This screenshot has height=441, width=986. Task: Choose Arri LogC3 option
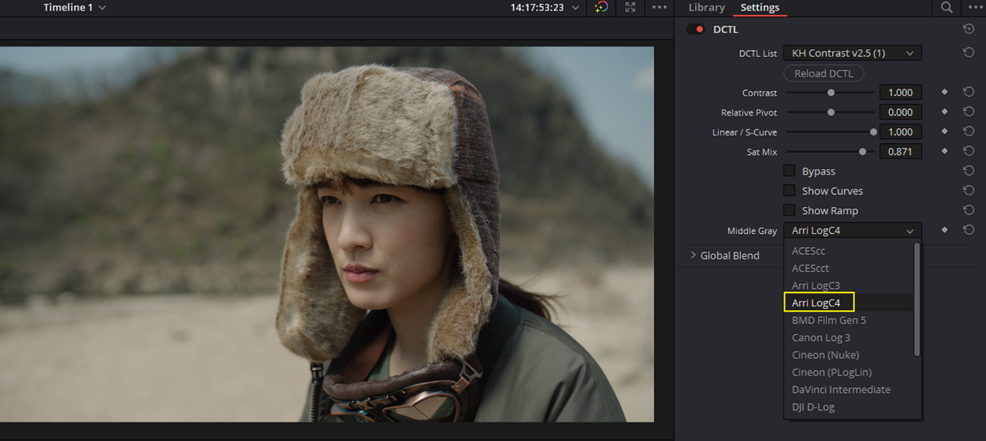coord(848,286)
